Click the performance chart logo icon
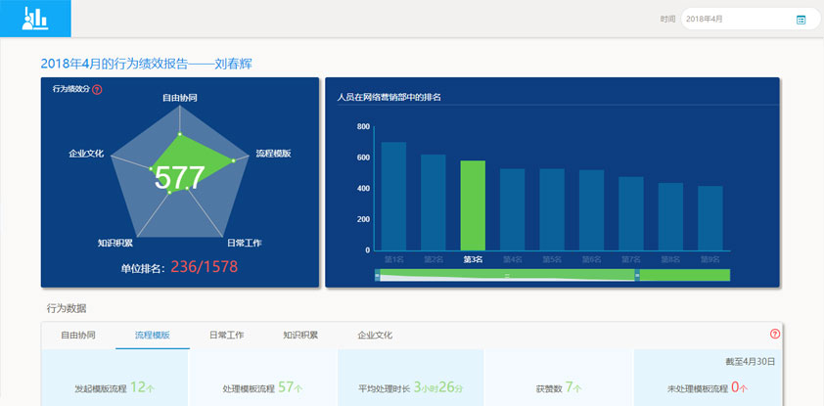The height and width of the screenshot is (406, 824). click(x=35, y=19)
